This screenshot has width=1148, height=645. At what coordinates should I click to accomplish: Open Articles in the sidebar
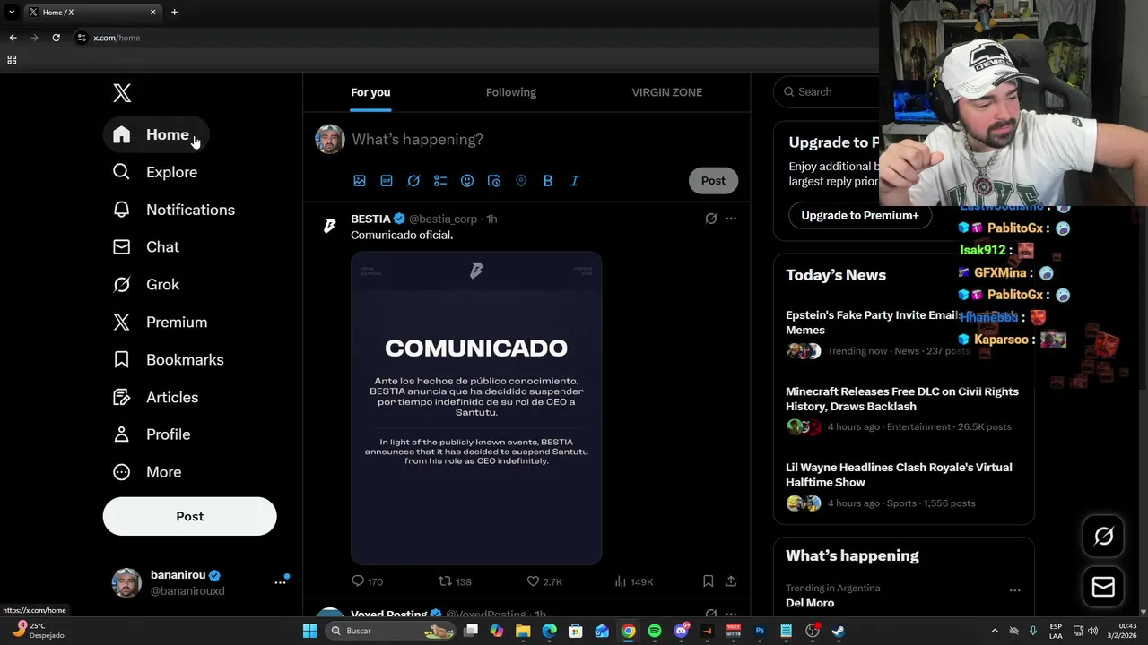[156, 397]
